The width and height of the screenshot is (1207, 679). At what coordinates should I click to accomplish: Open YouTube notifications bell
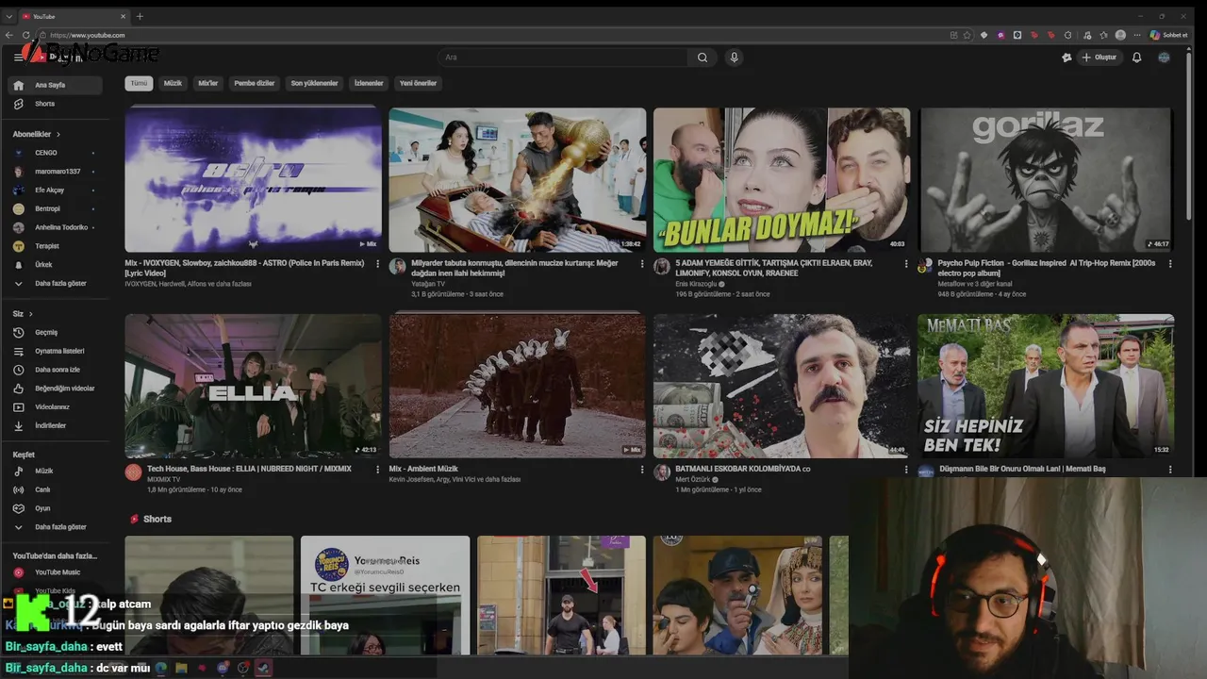[1136, 58]
